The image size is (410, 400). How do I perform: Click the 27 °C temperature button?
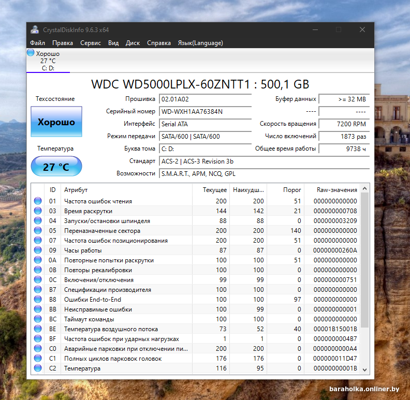click(x=56, y=166)
